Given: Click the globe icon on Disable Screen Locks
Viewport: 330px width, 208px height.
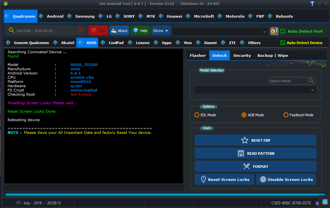Looking at the screenshot, I should click(263, 179).
